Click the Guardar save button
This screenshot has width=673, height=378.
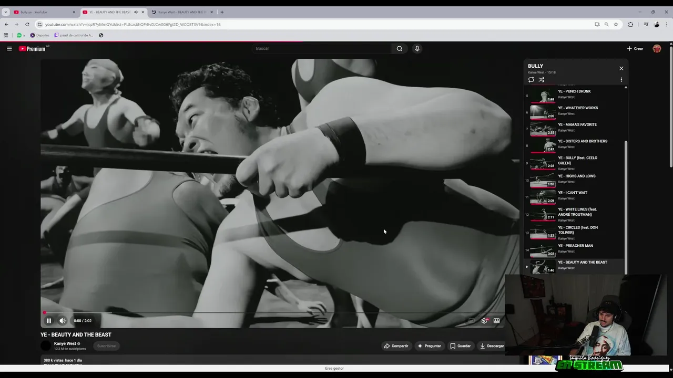click(x=460, y=346)
